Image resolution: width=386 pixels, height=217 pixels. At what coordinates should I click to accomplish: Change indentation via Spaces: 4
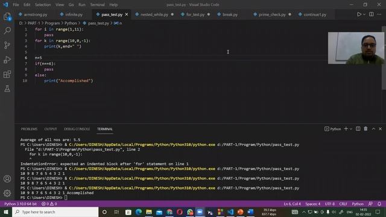(313, 204)
